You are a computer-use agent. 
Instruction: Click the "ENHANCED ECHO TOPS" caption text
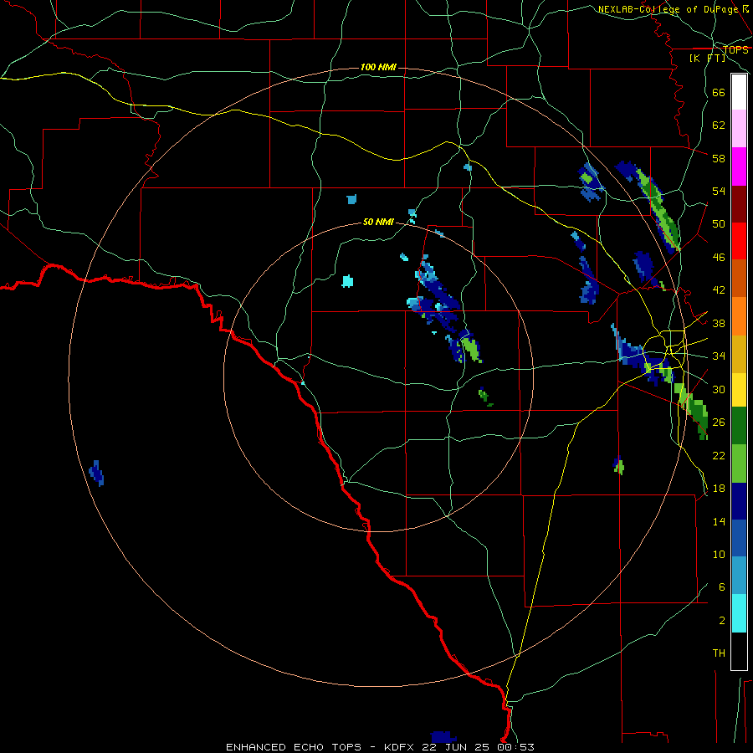point(294,747)
